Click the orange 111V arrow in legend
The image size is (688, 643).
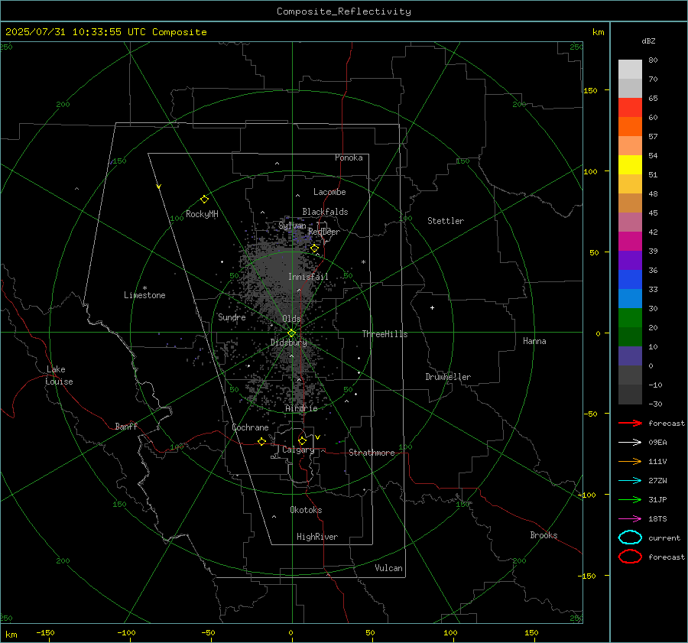click(x=630, y=461)
